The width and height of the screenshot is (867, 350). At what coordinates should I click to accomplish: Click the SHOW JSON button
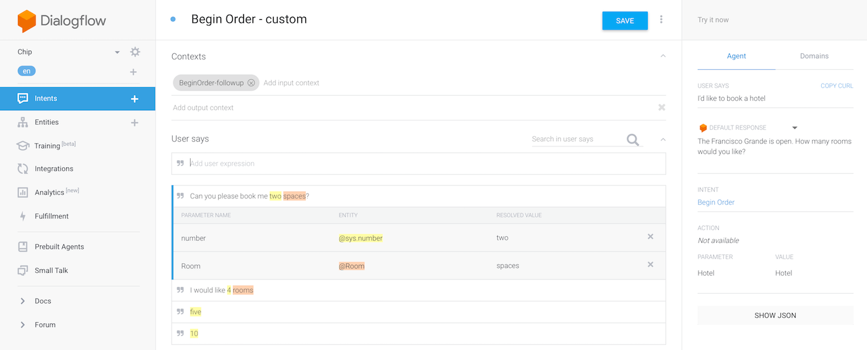coord(775,315)
